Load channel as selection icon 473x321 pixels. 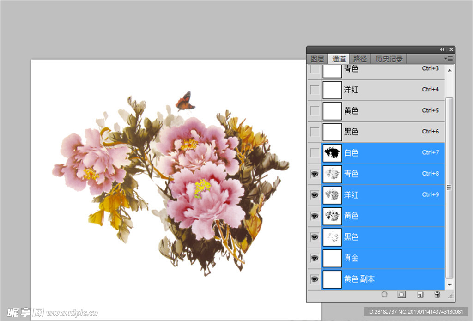click(x=384, y=295)
